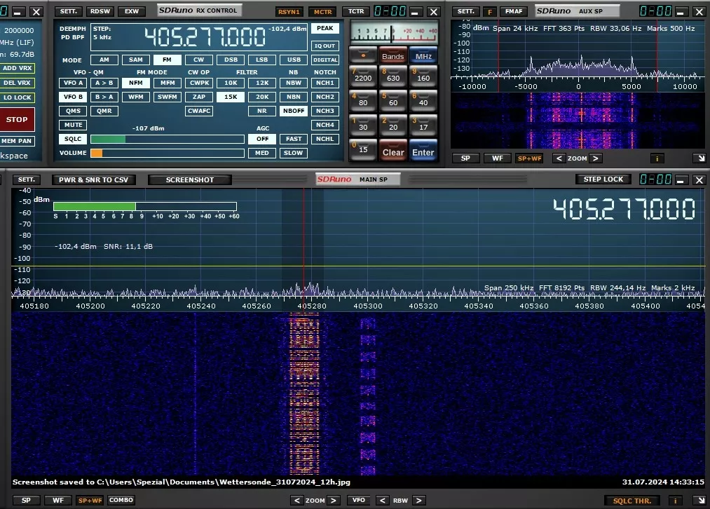Screen dimensions: 710x509
Task: Open AUX SP SETT. panel
Action: pos(466,11)
